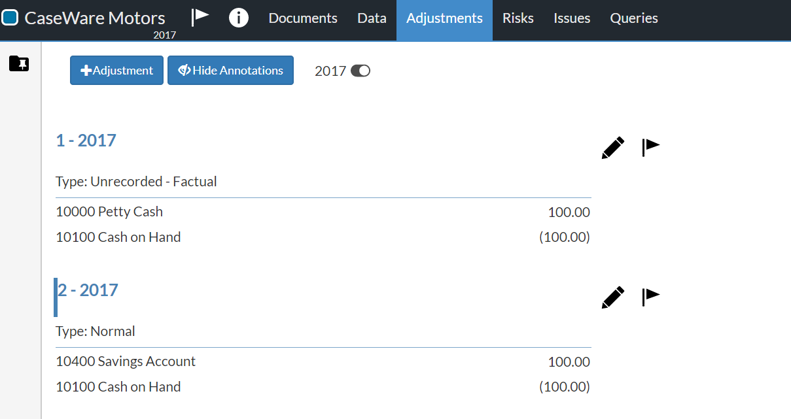Open the Queries tab
Screen dimensions: 791x419
point(633,18)
